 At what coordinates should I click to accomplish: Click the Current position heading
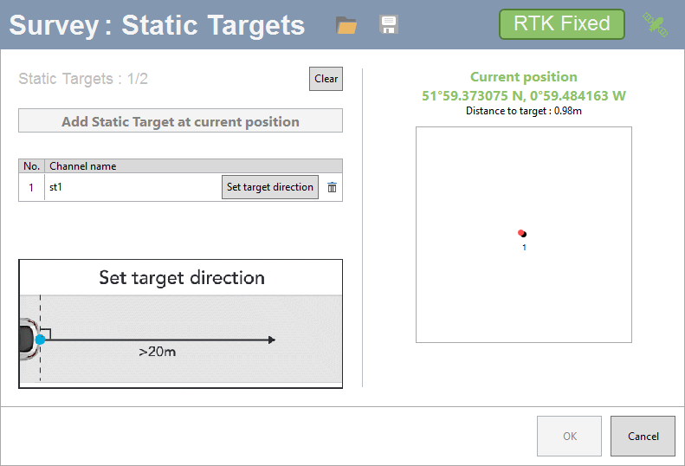(x=523, y=77)
